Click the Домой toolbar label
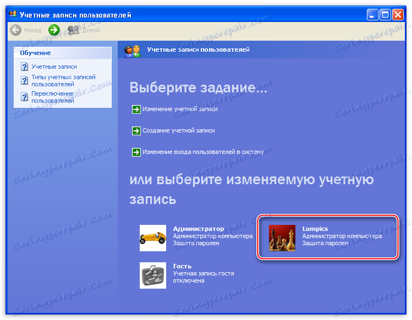Image resolution: width=412 pixels, height=320 pixels. point(91,30)
